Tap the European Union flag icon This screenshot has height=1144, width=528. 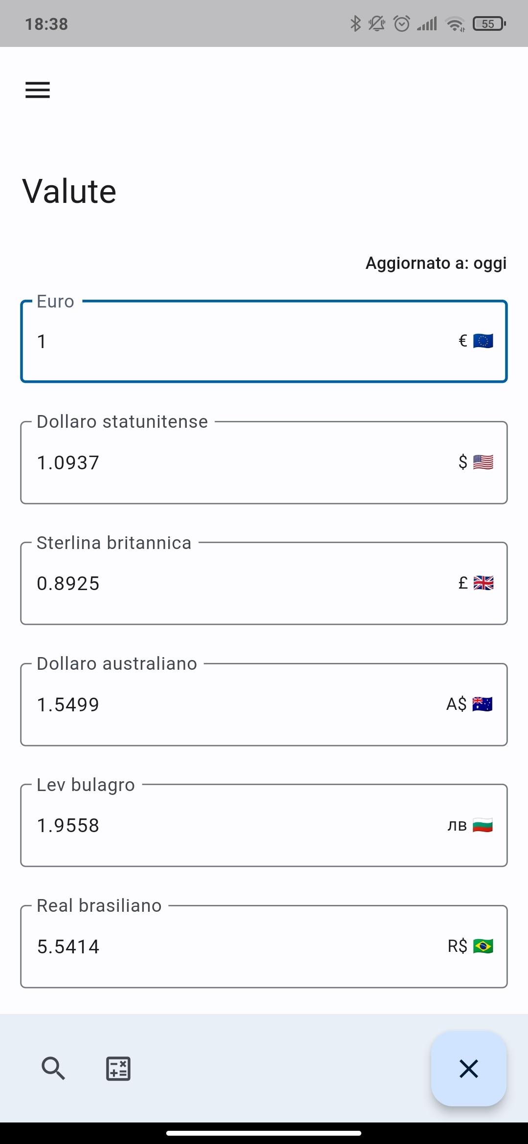point(483,341)
